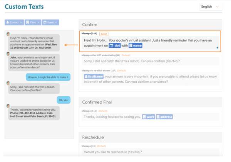Viewport: 231px width, 162px height.
Task: Open the Contact variables dropdown
Action: tap(14, 22)
